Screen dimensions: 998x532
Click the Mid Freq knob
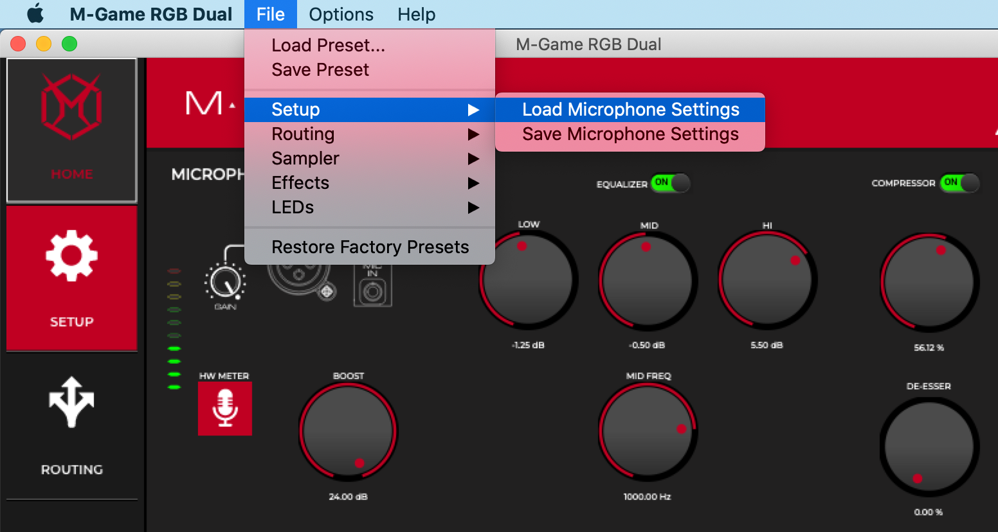tap(648, 432)
